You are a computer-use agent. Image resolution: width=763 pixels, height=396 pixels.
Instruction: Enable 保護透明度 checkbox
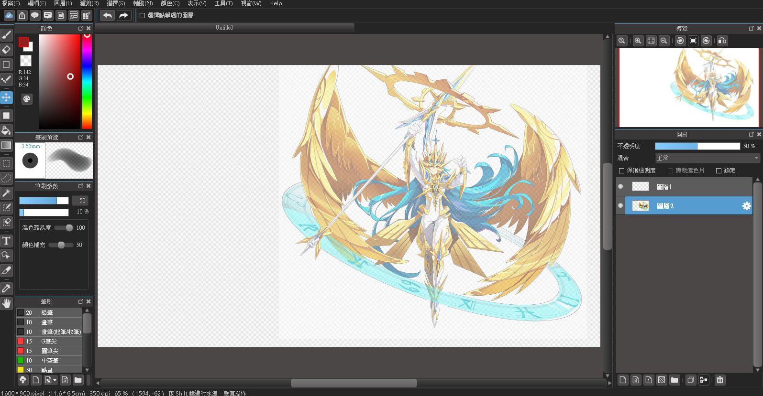pyautogui.click(x=621, y=171)
